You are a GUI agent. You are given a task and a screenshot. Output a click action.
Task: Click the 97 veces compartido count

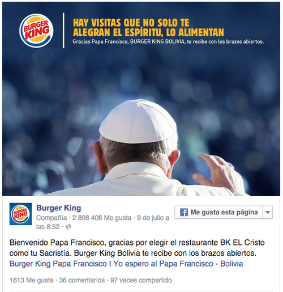click(x=141, y=280)
